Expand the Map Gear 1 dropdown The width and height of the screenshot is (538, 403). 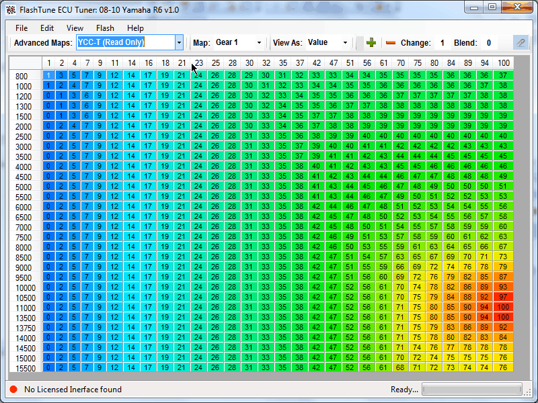(x=259, y=42)
